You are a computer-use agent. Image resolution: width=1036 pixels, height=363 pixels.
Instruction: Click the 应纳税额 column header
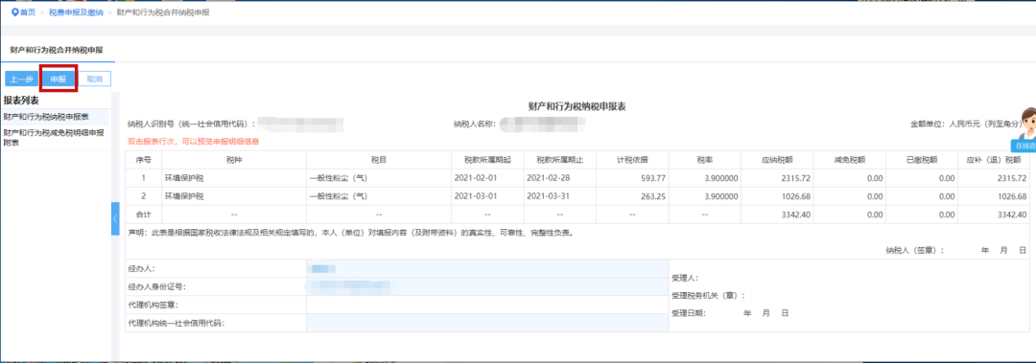pyautogui.click(x=778, y=160)
